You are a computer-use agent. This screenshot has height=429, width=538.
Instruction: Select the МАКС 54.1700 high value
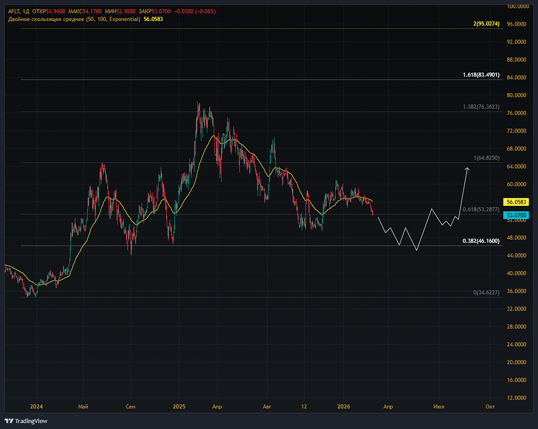(x=85, y=11)
